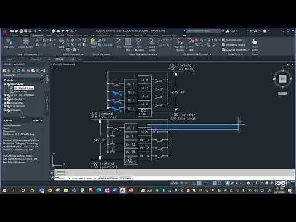Click the AutoCAD application menu logo
This screenshot has width=296, height=222.
(5, 31)
